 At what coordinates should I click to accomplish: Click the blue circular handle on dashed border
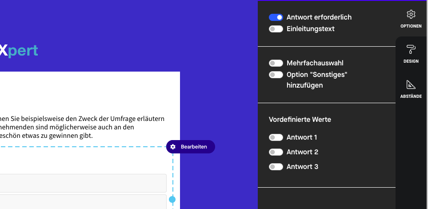172,199
